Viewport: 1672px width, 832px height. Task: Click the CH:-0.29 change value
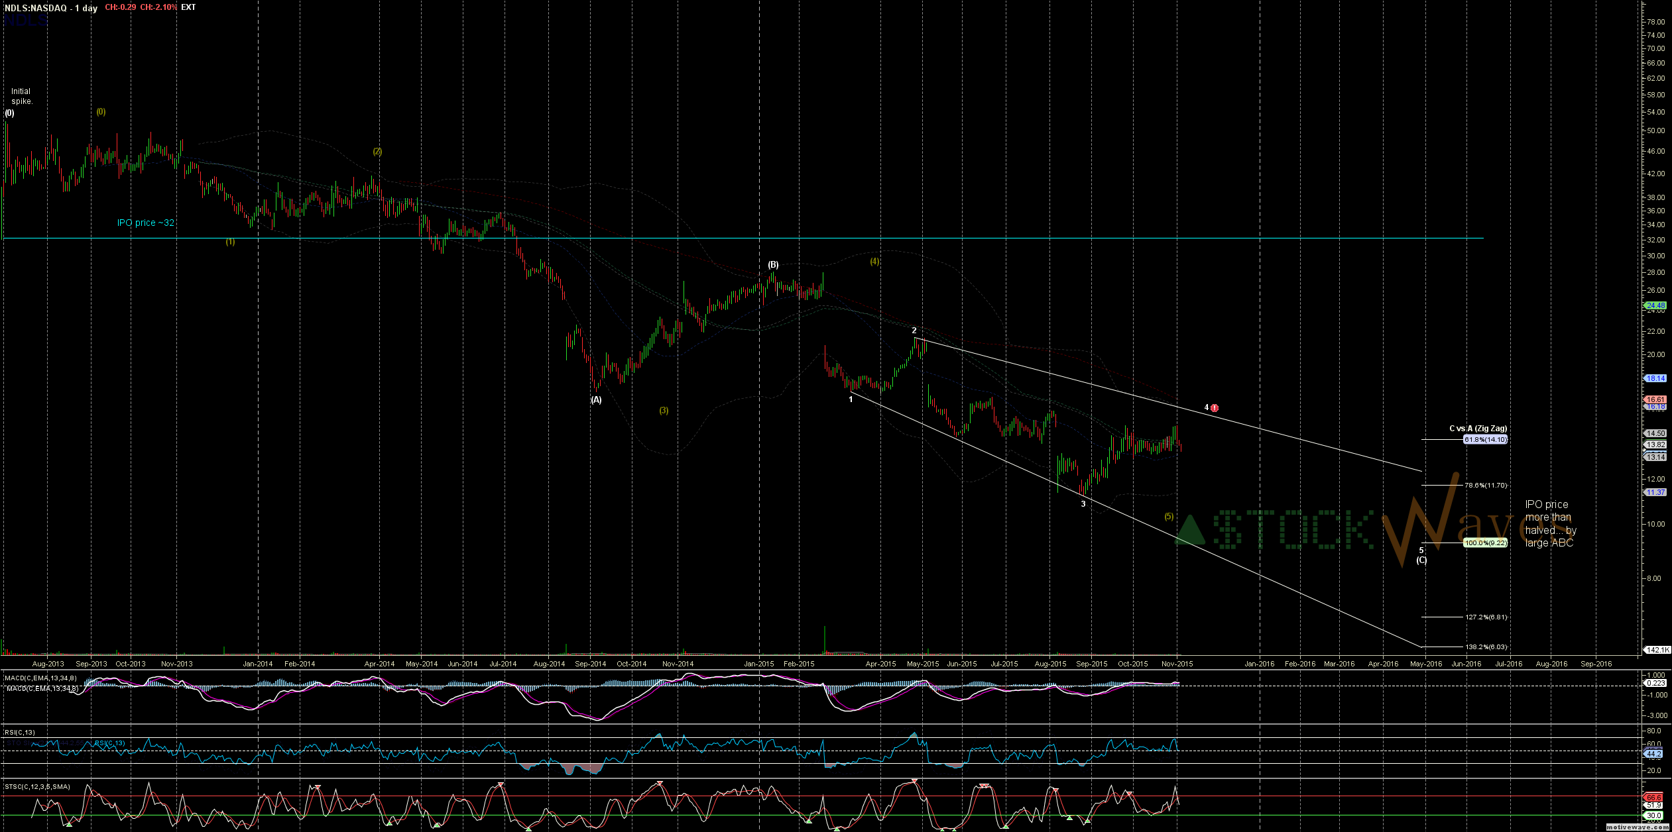click(121, 7)
